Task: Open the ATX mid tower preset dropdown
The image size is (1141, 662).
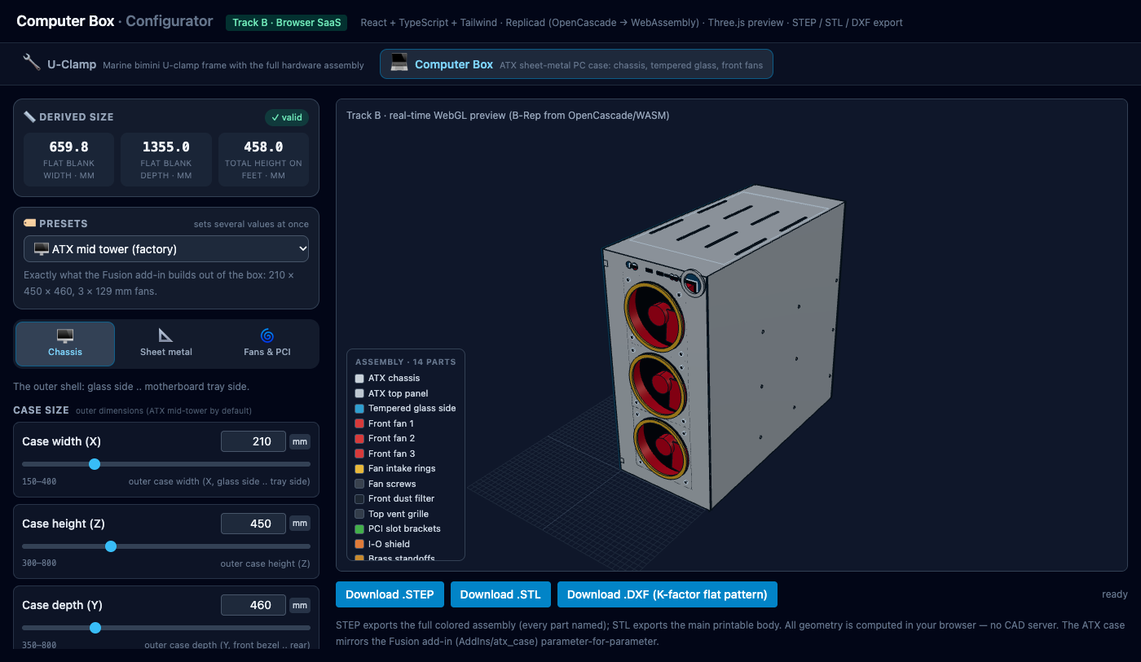Action: (166, 249)
